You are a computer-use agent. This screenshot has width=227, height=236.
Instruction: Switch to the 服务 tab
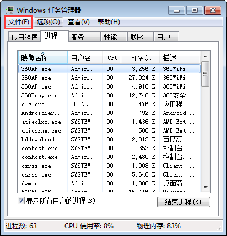click(x=84, y=37)
